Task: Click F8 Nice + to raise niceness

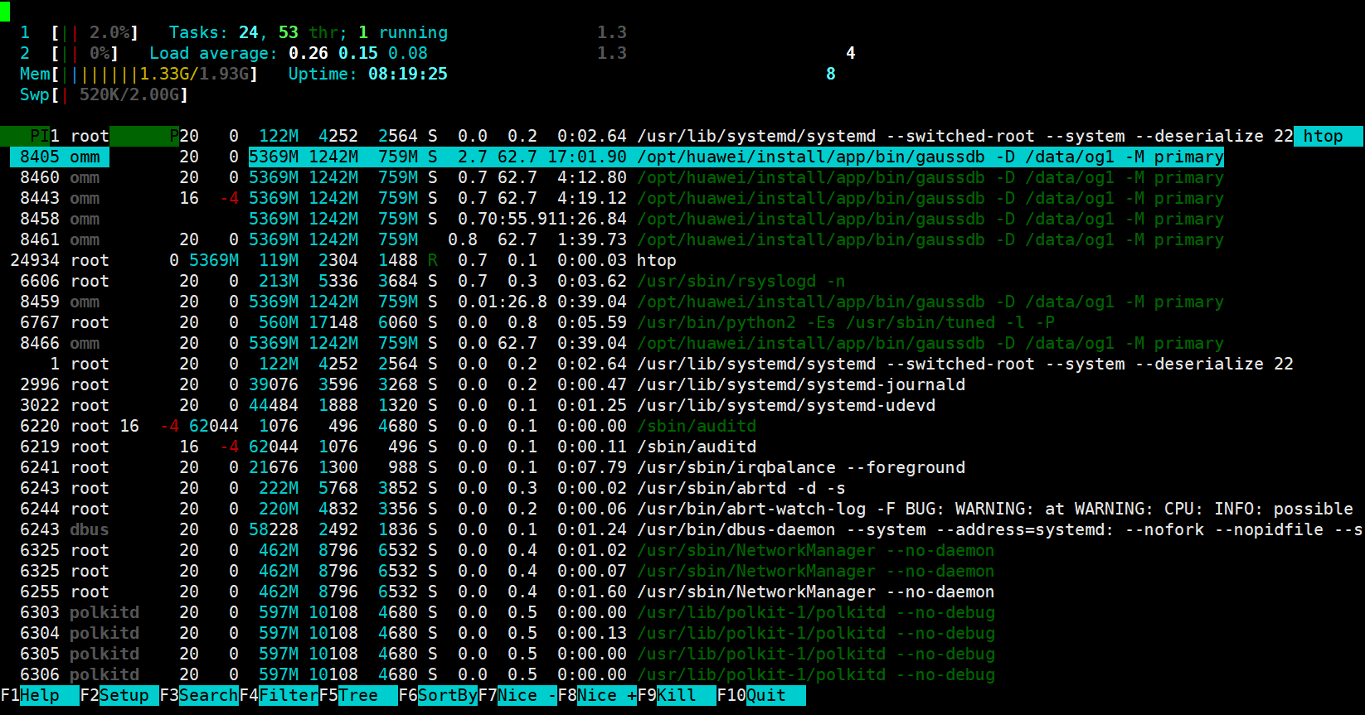Action: click(597, 695)
